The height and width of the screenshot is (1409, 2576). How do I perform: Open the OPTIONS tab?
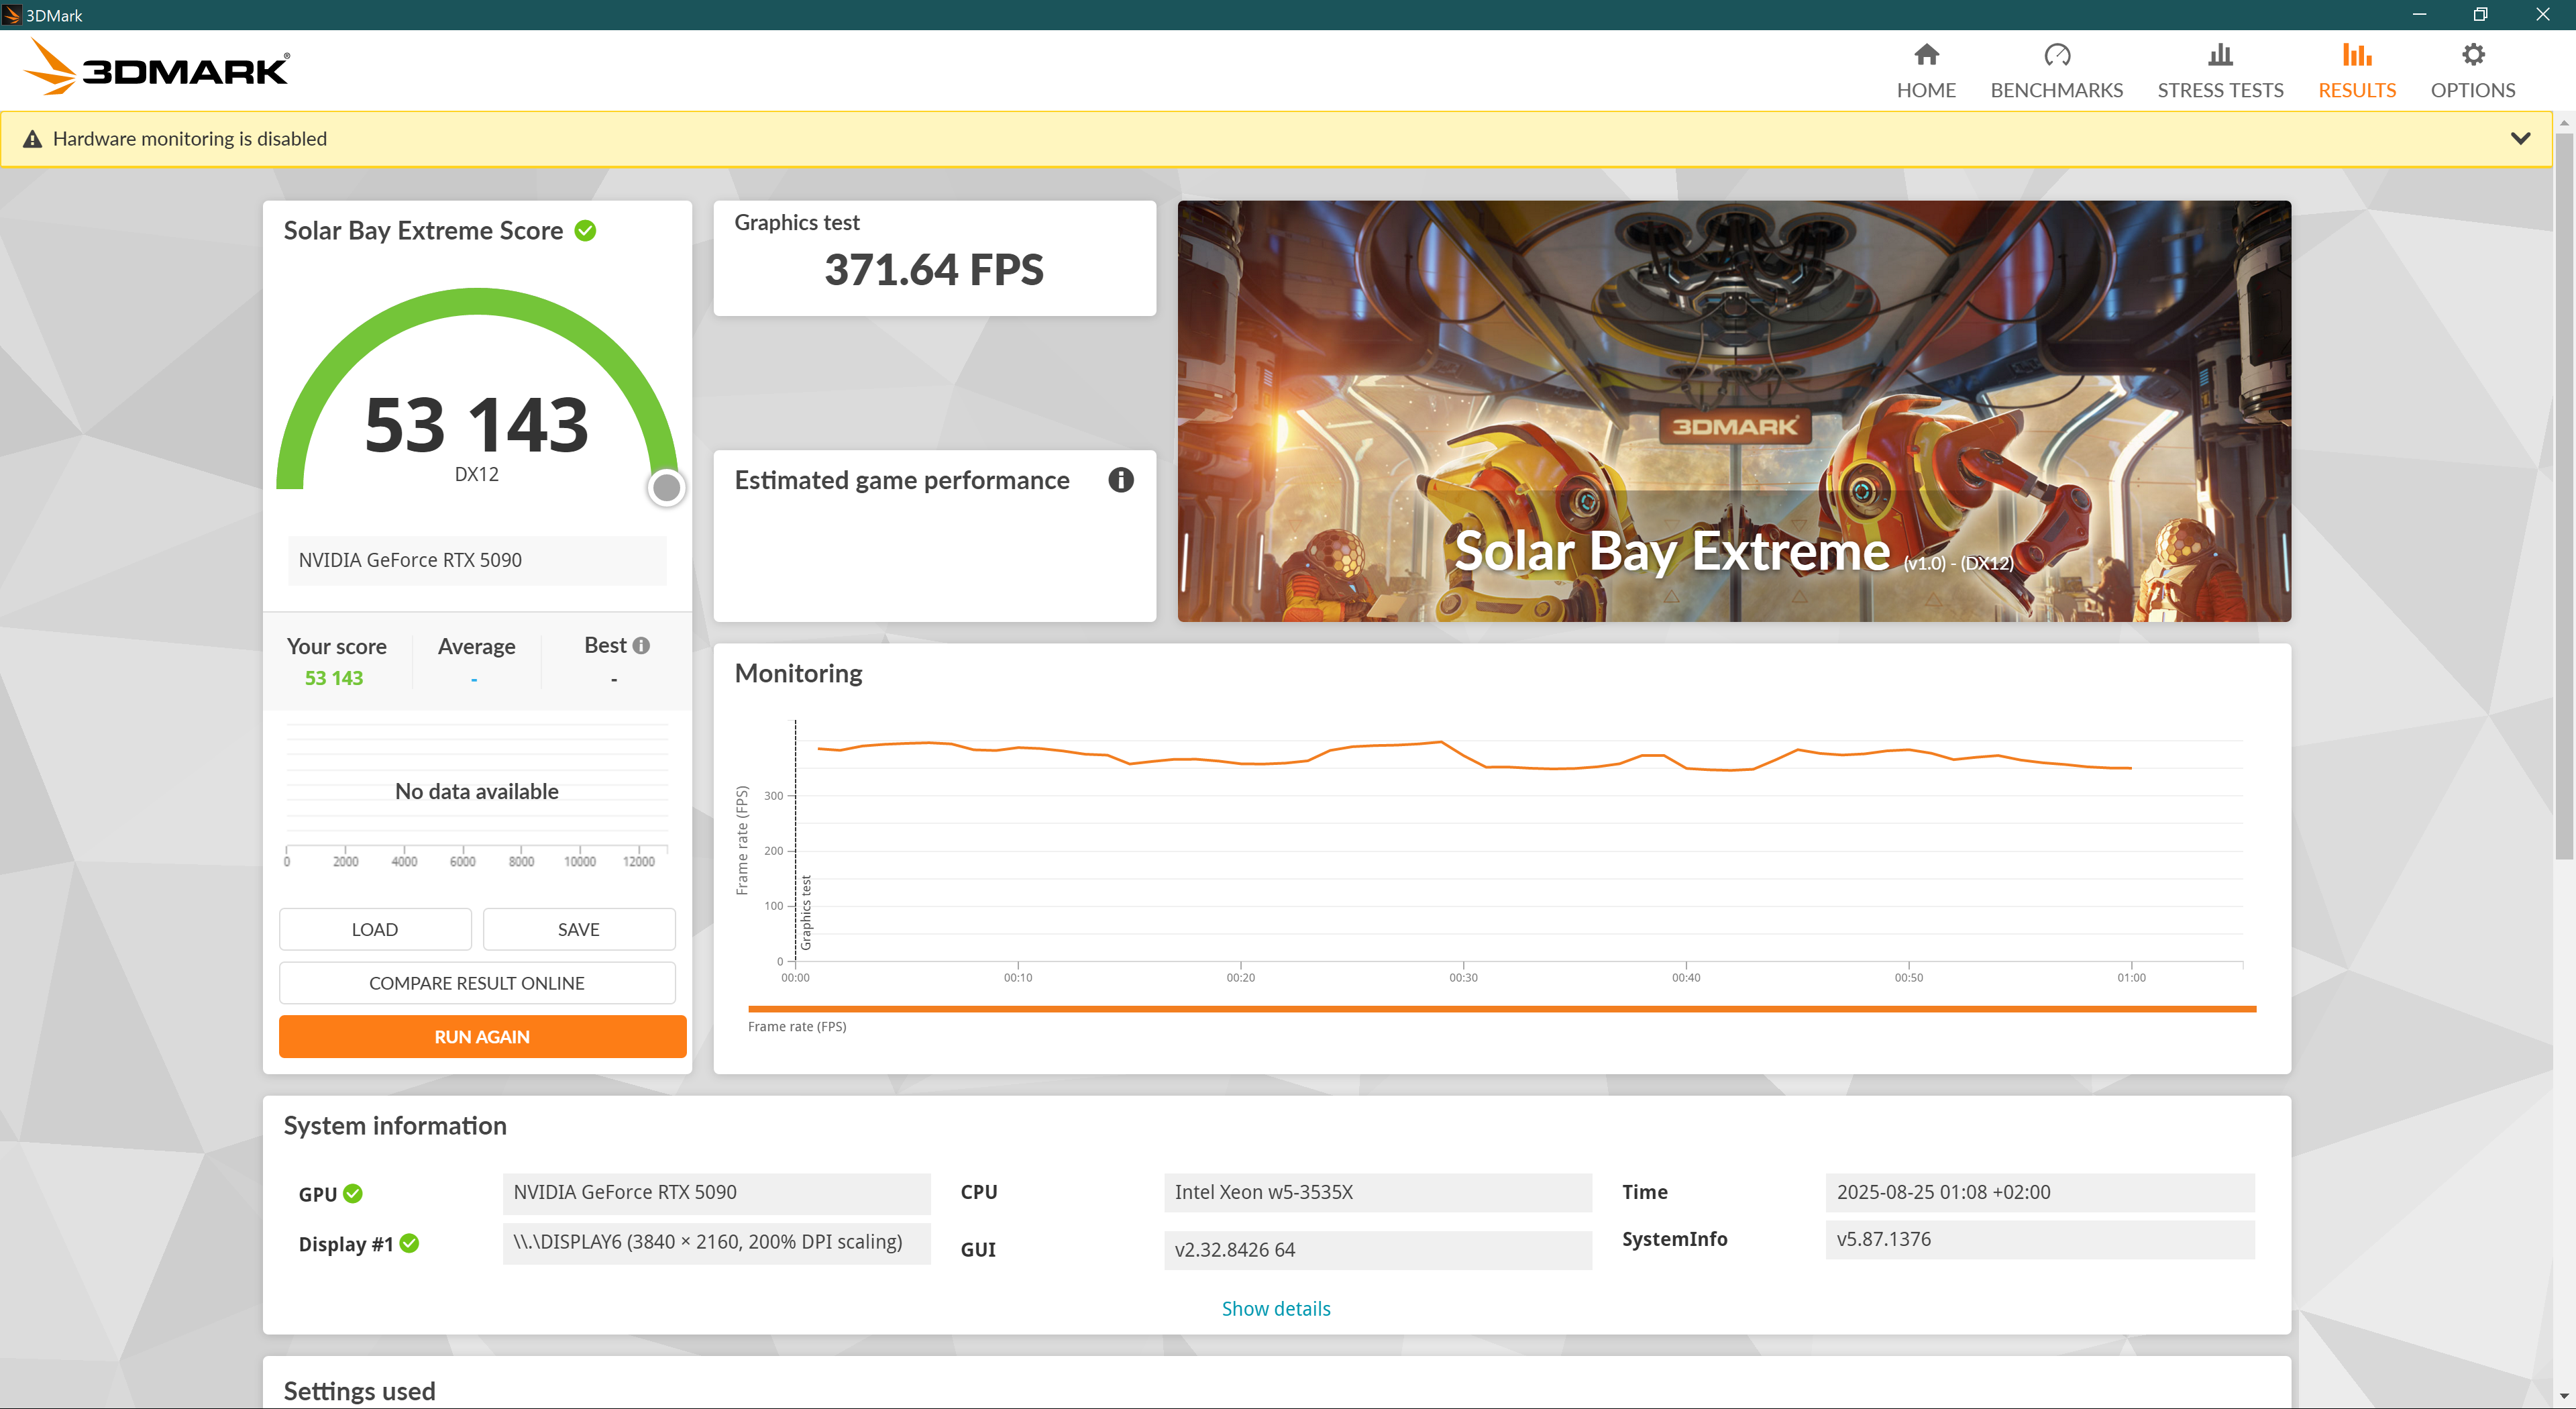coord(2472,71)
